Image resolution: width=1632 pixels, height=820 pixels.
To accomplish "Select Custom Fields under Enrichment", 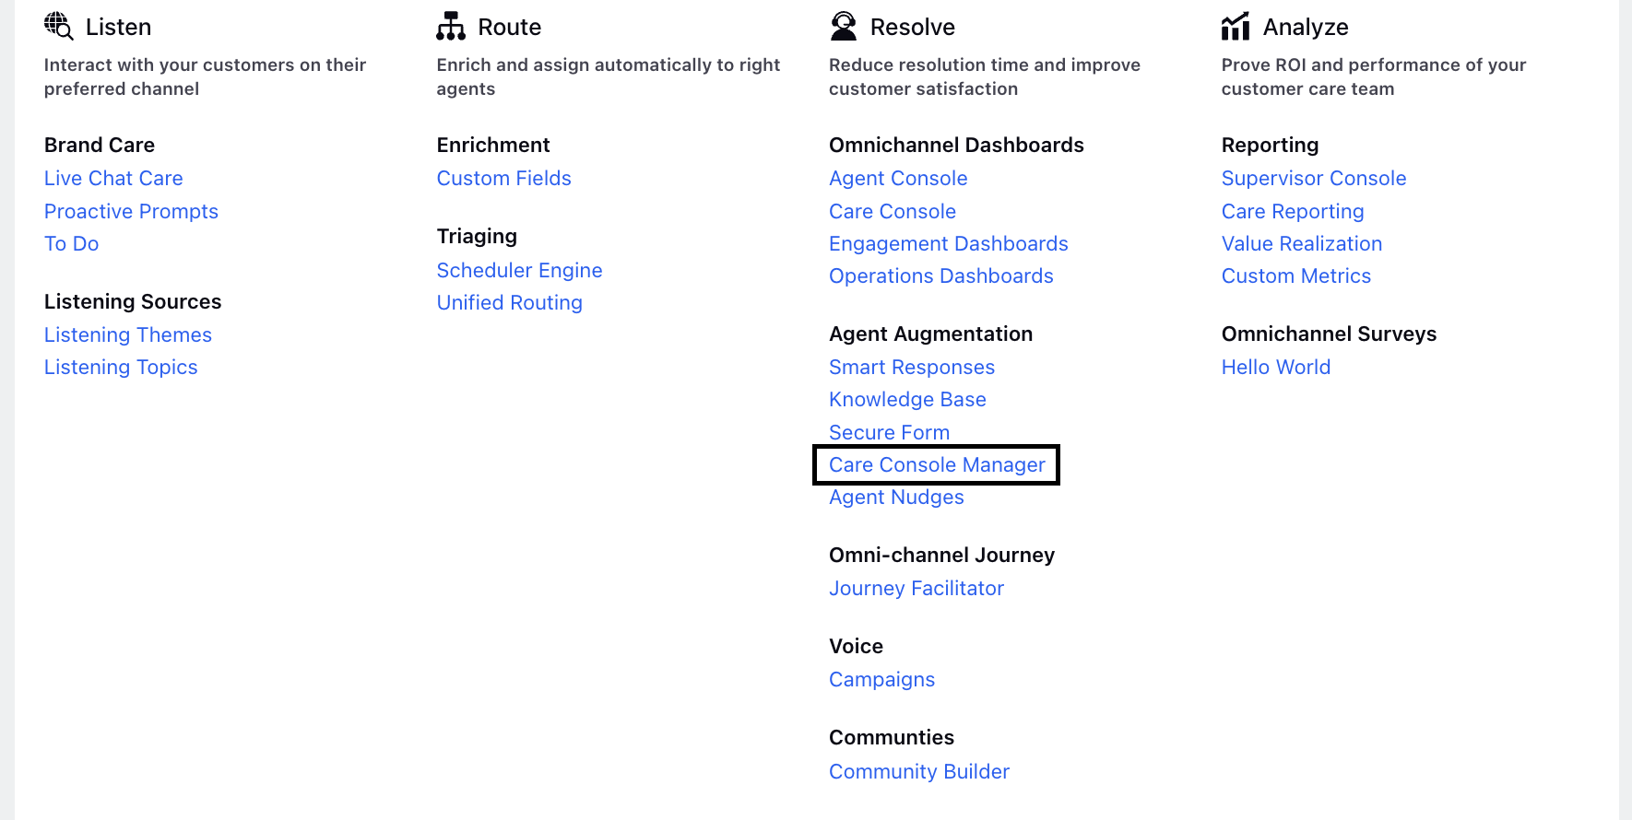I will [503, 178].
